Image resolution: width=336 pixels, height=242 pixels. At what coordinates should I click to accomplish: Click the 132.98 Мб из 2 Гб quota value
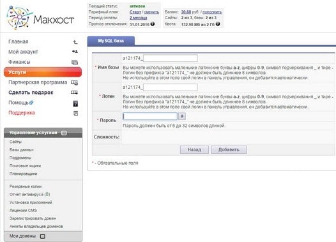point(198,24)
